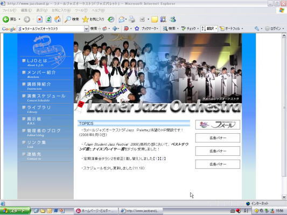This screenshot has height=215, width=287.
Task: Click Google toolbar search button beside the input
Action: [94, 28]
